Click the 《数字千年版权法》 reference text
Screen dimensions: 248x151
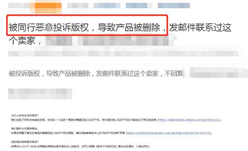(106, 146)
